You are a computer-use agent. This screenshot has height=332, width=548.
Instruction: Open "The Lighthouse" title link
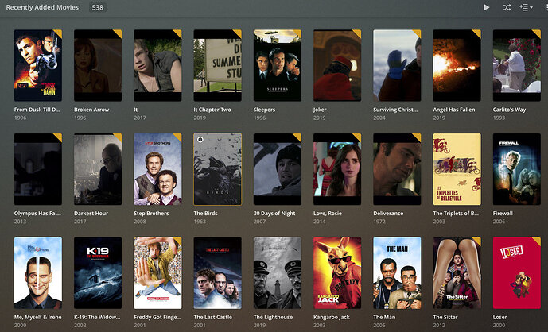point(273,318)
